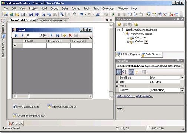This screenshot has width=187, height=133.
Task: Expand the Customers table node
Action: point(128,38)
